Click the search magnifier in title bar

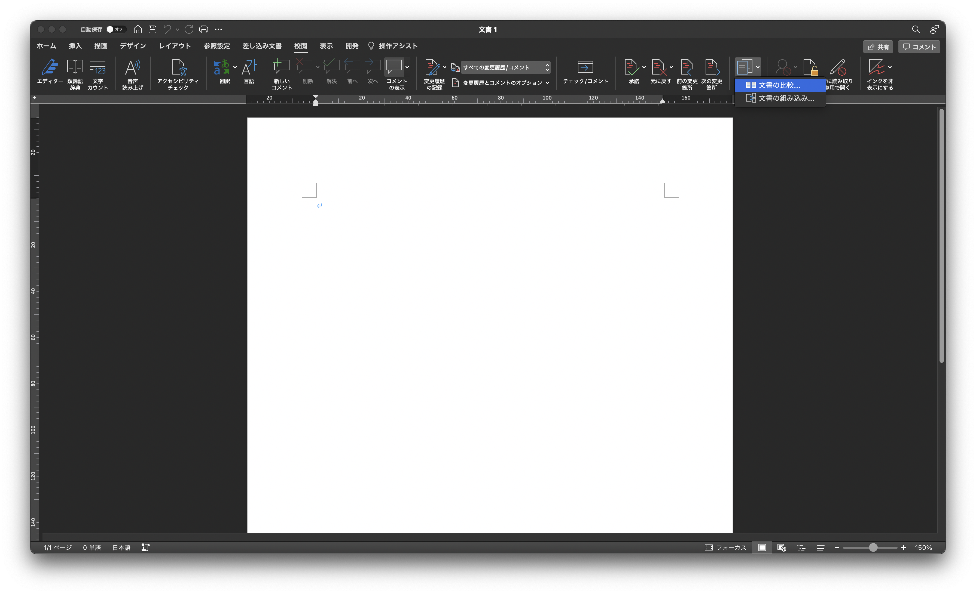916,29
